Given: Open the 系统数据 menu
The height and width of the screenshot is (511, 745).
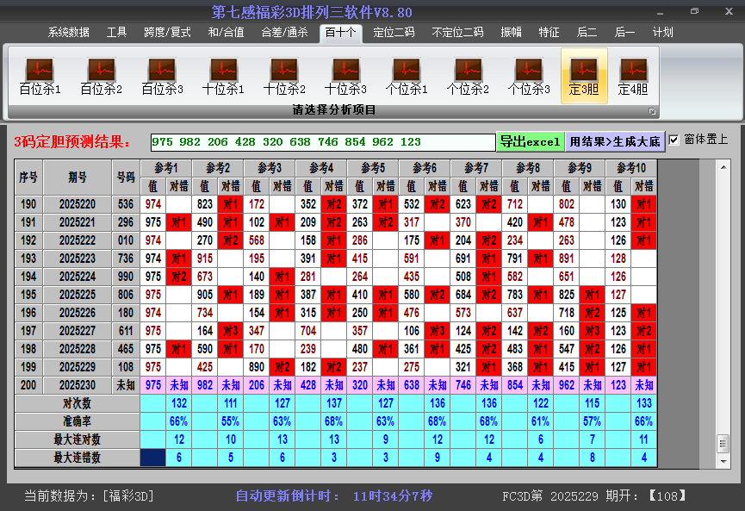Looking at the screenshot, I should [68, 32].
